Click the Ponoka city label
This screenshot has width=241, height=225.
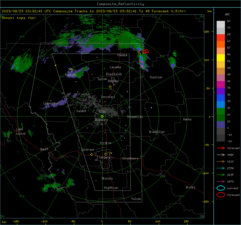(122, 55)
